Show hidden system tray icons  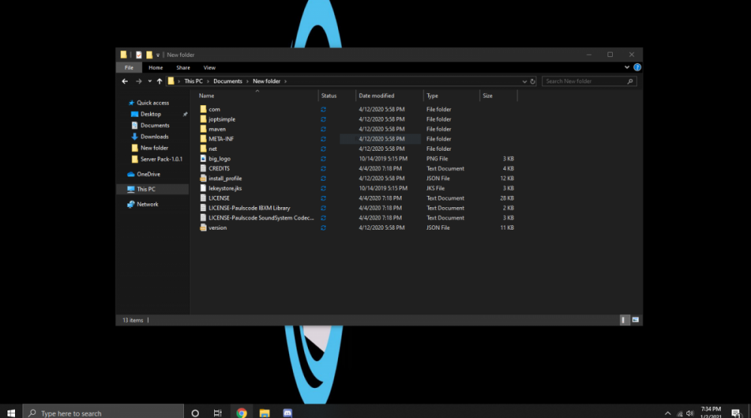[668, 413]
